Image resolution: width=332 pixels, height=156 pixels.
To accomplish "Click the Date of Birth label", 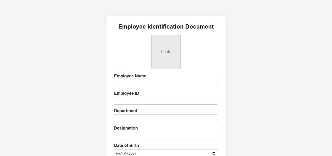I will [126, 146].
